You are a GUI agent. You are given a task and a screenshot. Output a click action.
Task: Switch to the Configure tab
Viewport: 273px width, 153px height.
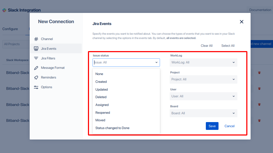[x=10, y=29]
